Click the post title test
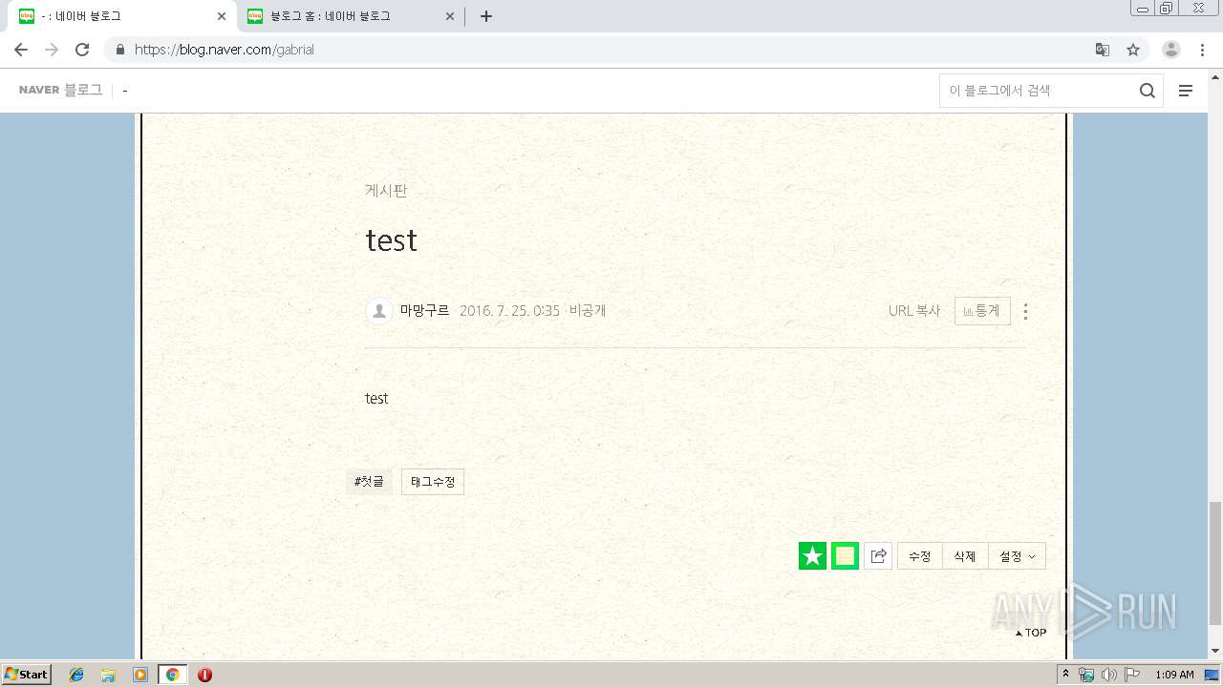The width and height of the screenshot is (1223, 687). click(391, 239)
